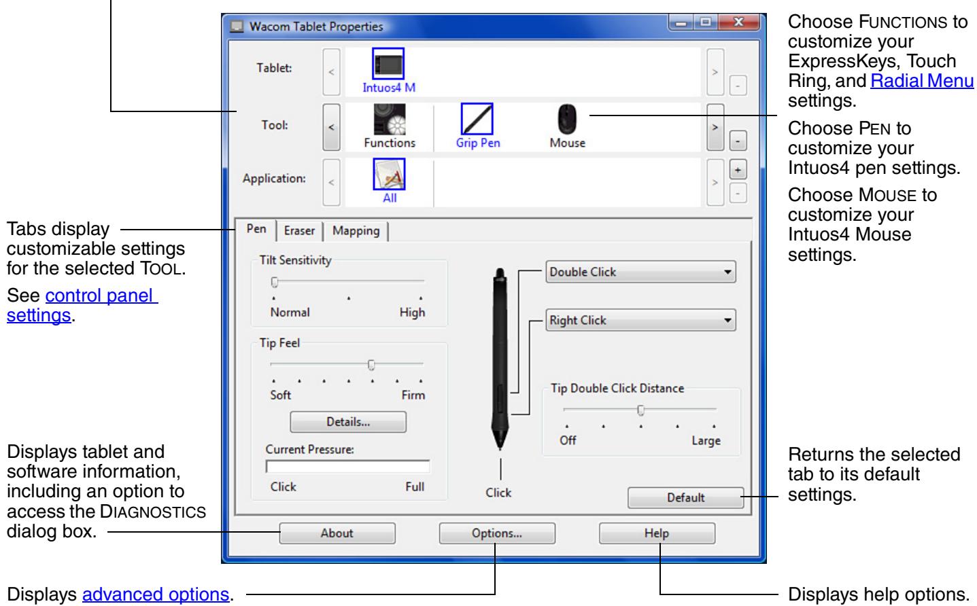Switch to the Pen tab
Viewport: 977px width, 606px height.
256,230
